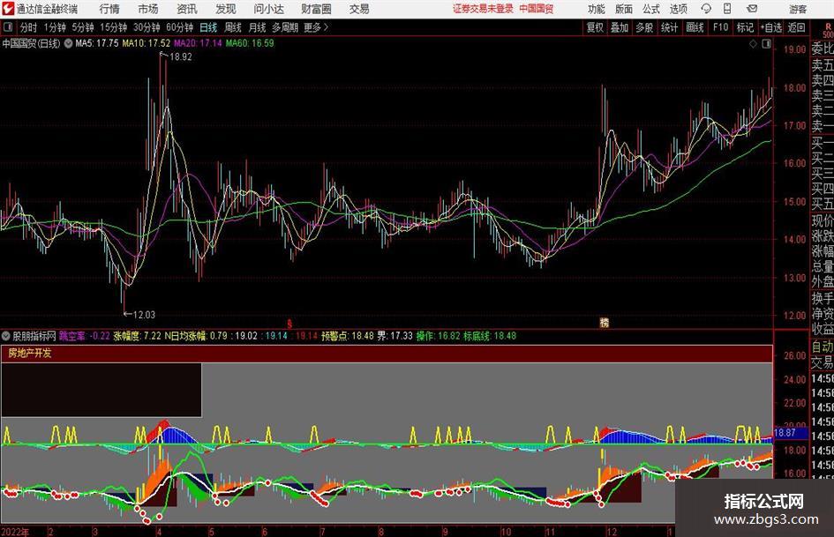This screenshot has width=834, height=537.
Task: Click the 证券交易未登录 login link
Action: [x=483, y=9]
